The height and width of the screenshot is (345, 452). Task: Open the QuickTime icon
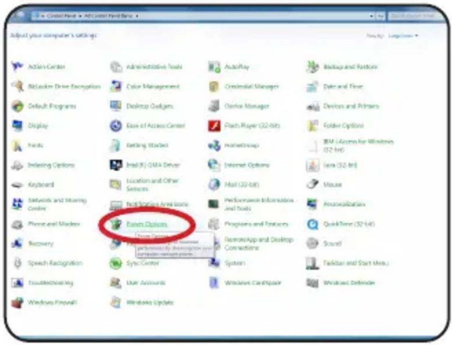click(x=313, y=224)
